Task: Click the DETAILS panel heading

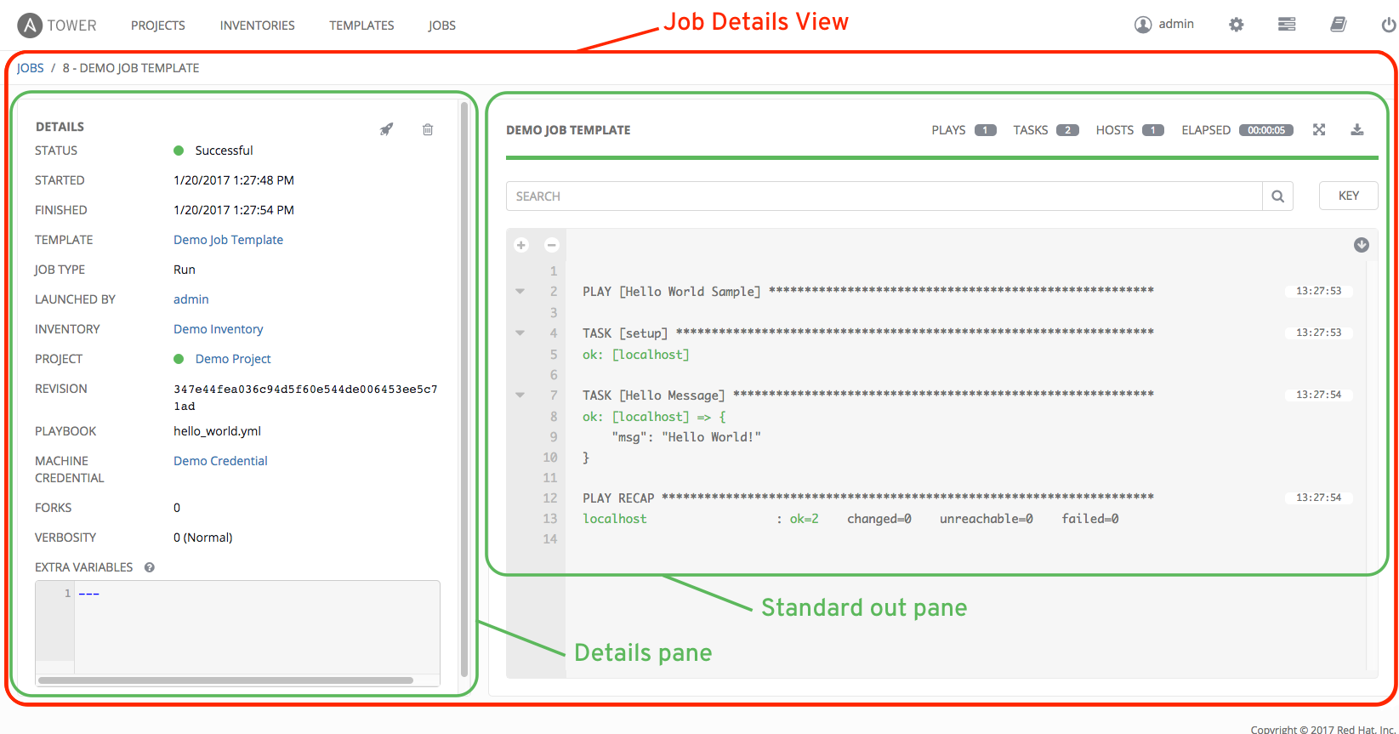Action: coord(60,127)
